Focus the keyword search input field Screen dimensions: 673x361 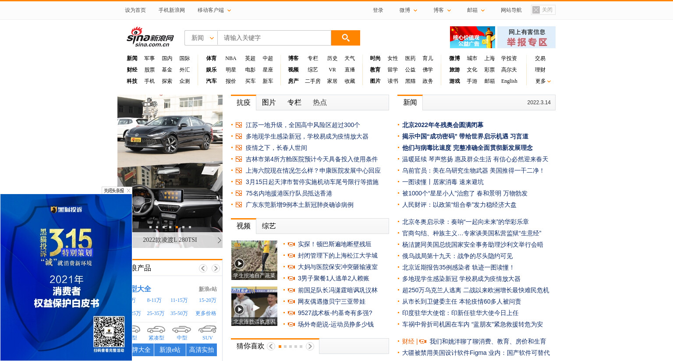(x=274, y=38)
